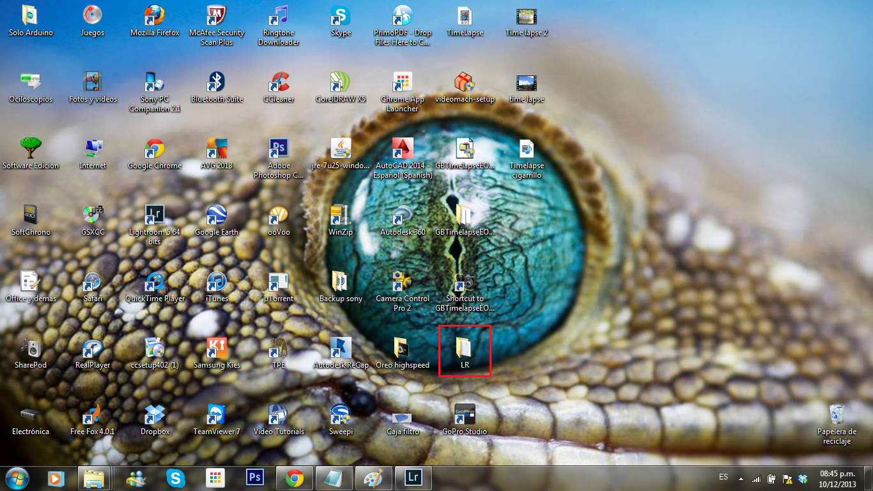Show hidden icons in the system tray

pos(741,478)
